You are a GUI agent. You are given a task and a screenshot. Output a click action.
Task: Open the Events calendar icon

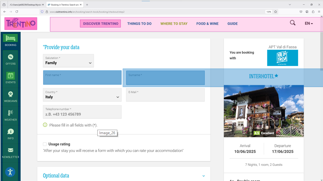click(x=10, y=76)
